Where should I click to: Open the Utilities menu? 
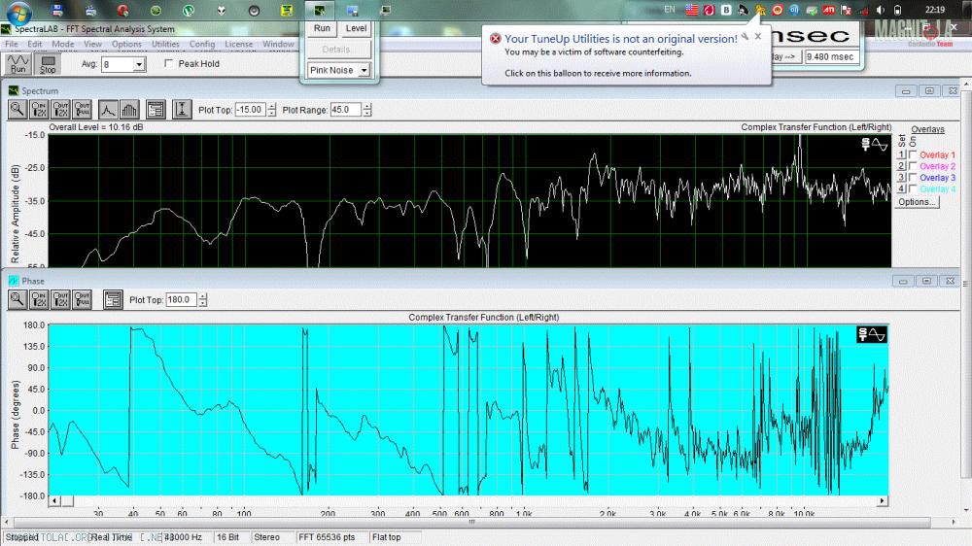point(165,44)
